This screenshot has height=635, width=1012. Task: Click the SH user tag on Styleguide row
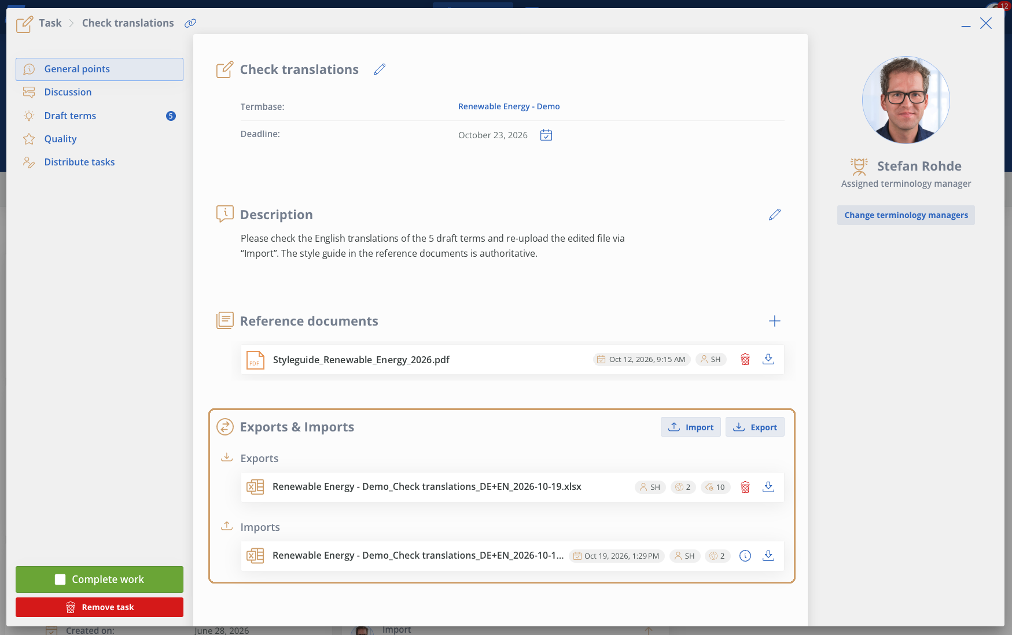pos(711,360)
